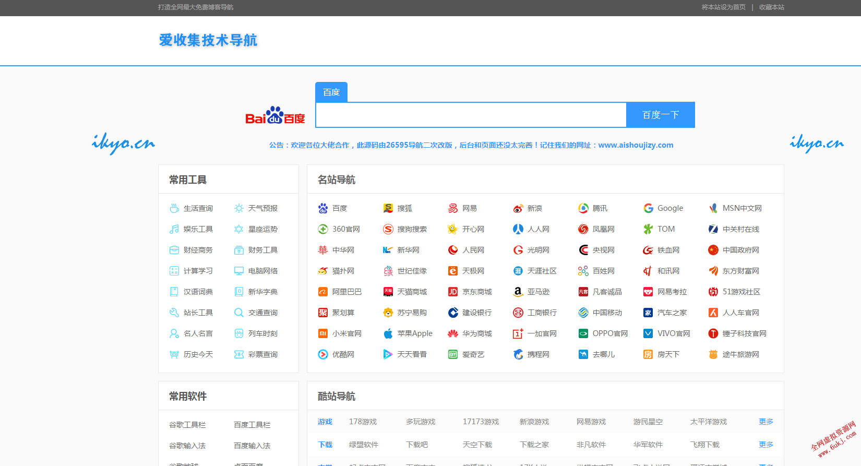Image resolution: width=861 pixels, height=466 pixels.
Task: Click the NetEase icon beside 网易
Action: [x=453, y=208]
